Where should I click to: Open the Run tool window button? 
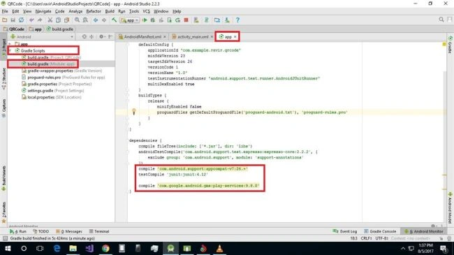[18, 231]
